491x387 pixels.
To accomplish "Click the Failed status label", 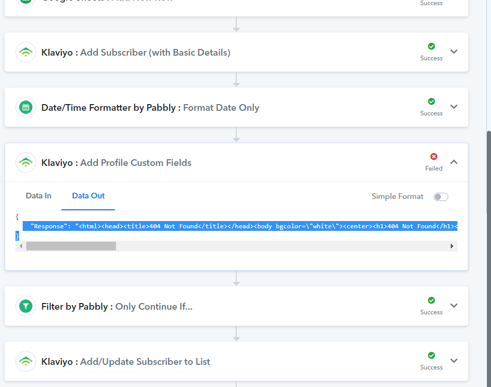I will tap(434, 169).
